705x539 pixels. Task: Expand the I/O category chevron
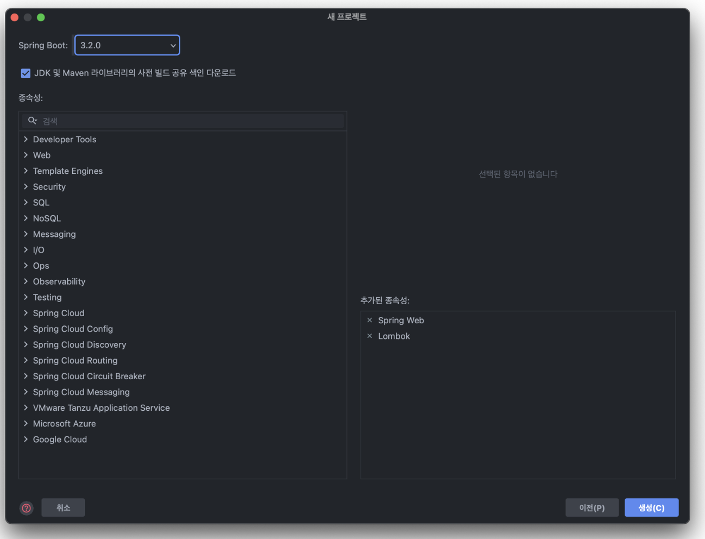point(26,250)
